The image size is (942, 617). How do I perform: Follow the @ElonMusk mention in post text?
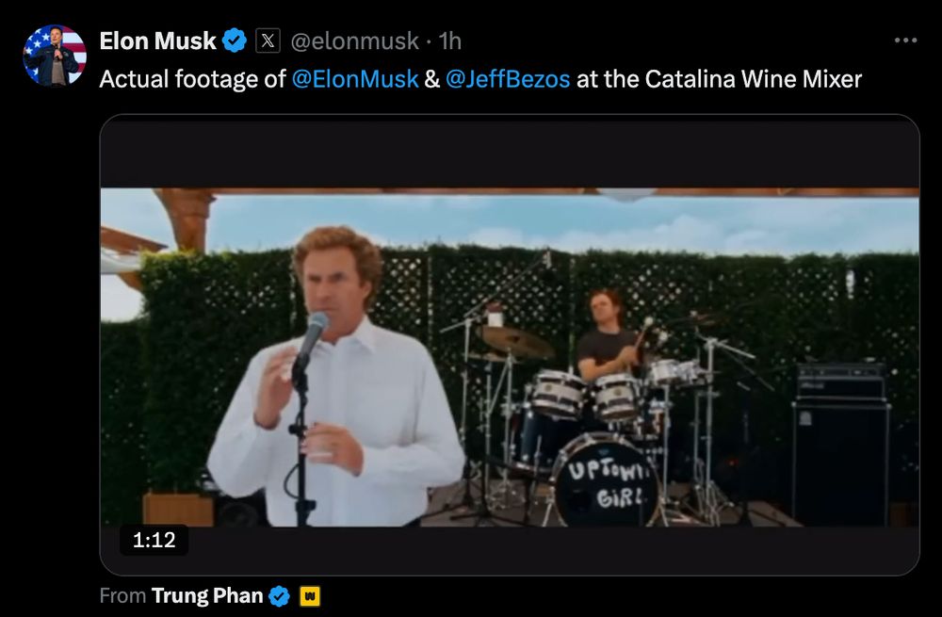(x=355, y=79)
